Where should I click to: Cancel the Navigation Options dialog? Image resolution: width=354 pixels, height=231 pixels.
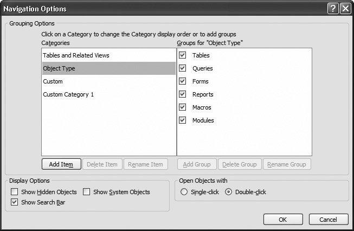[x=329, y=220]
